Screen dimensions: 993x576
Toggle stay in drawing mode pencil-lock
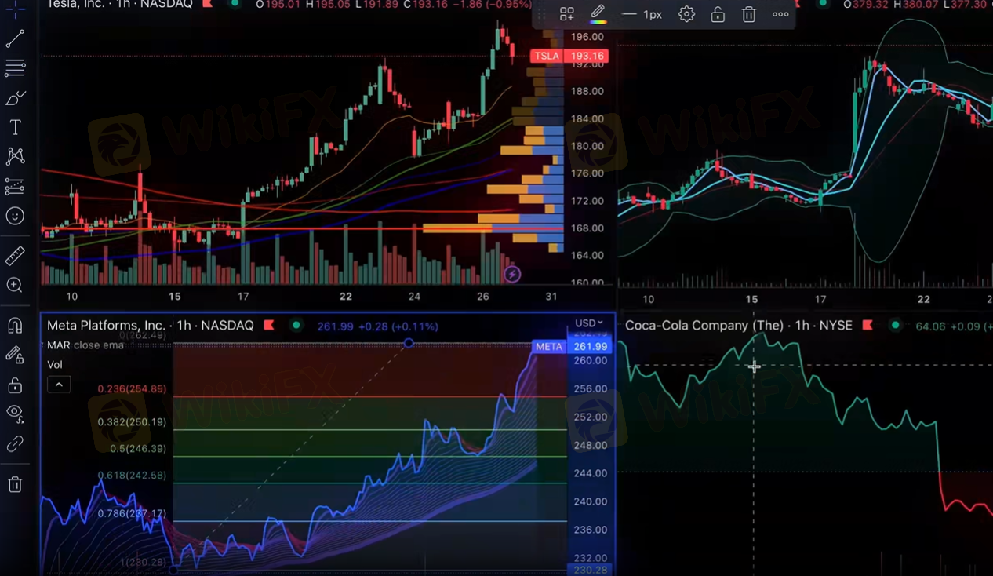click(x=15, y=355)
